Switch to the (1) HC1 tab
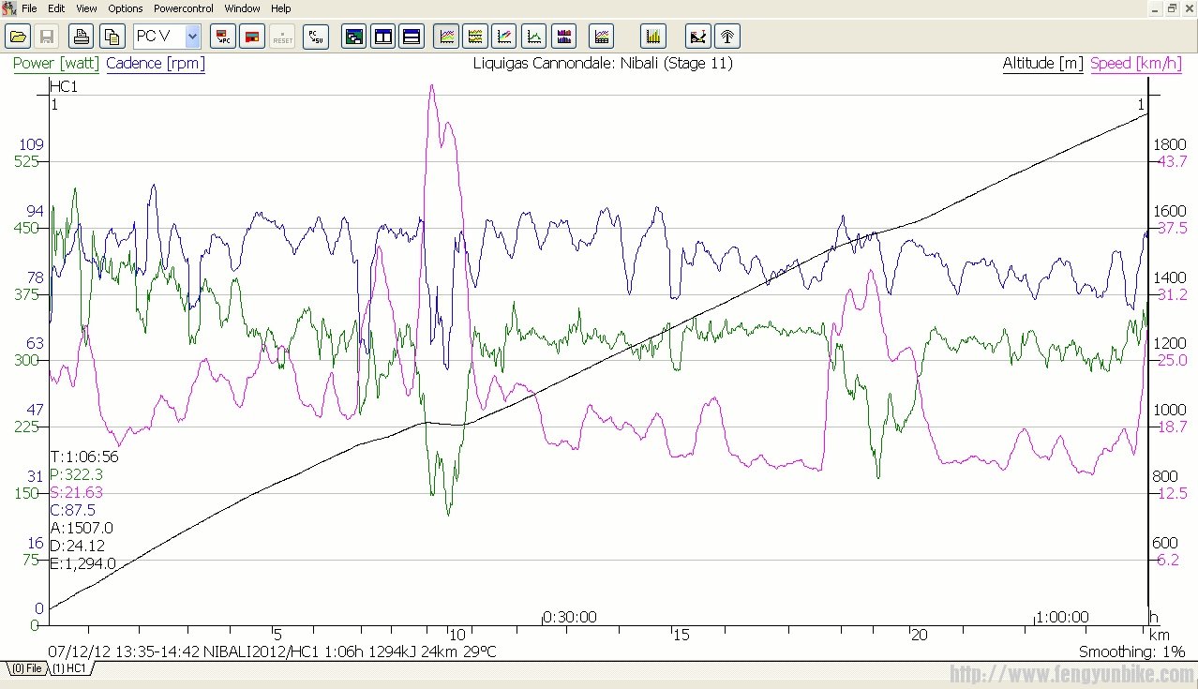Image resolution: width=1198 pixels, height=689 pixels. 69,668
